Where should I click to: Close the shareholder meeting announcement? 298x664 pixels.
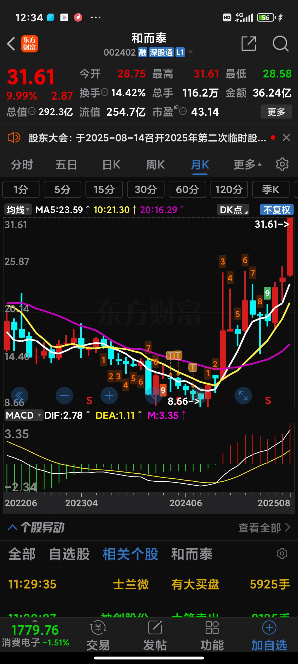pyautogui.click(x=286, y=138)
